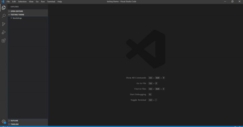This screenshot has width=243, height=127.
Task: Open the View menu
Action: pos(31,2)
